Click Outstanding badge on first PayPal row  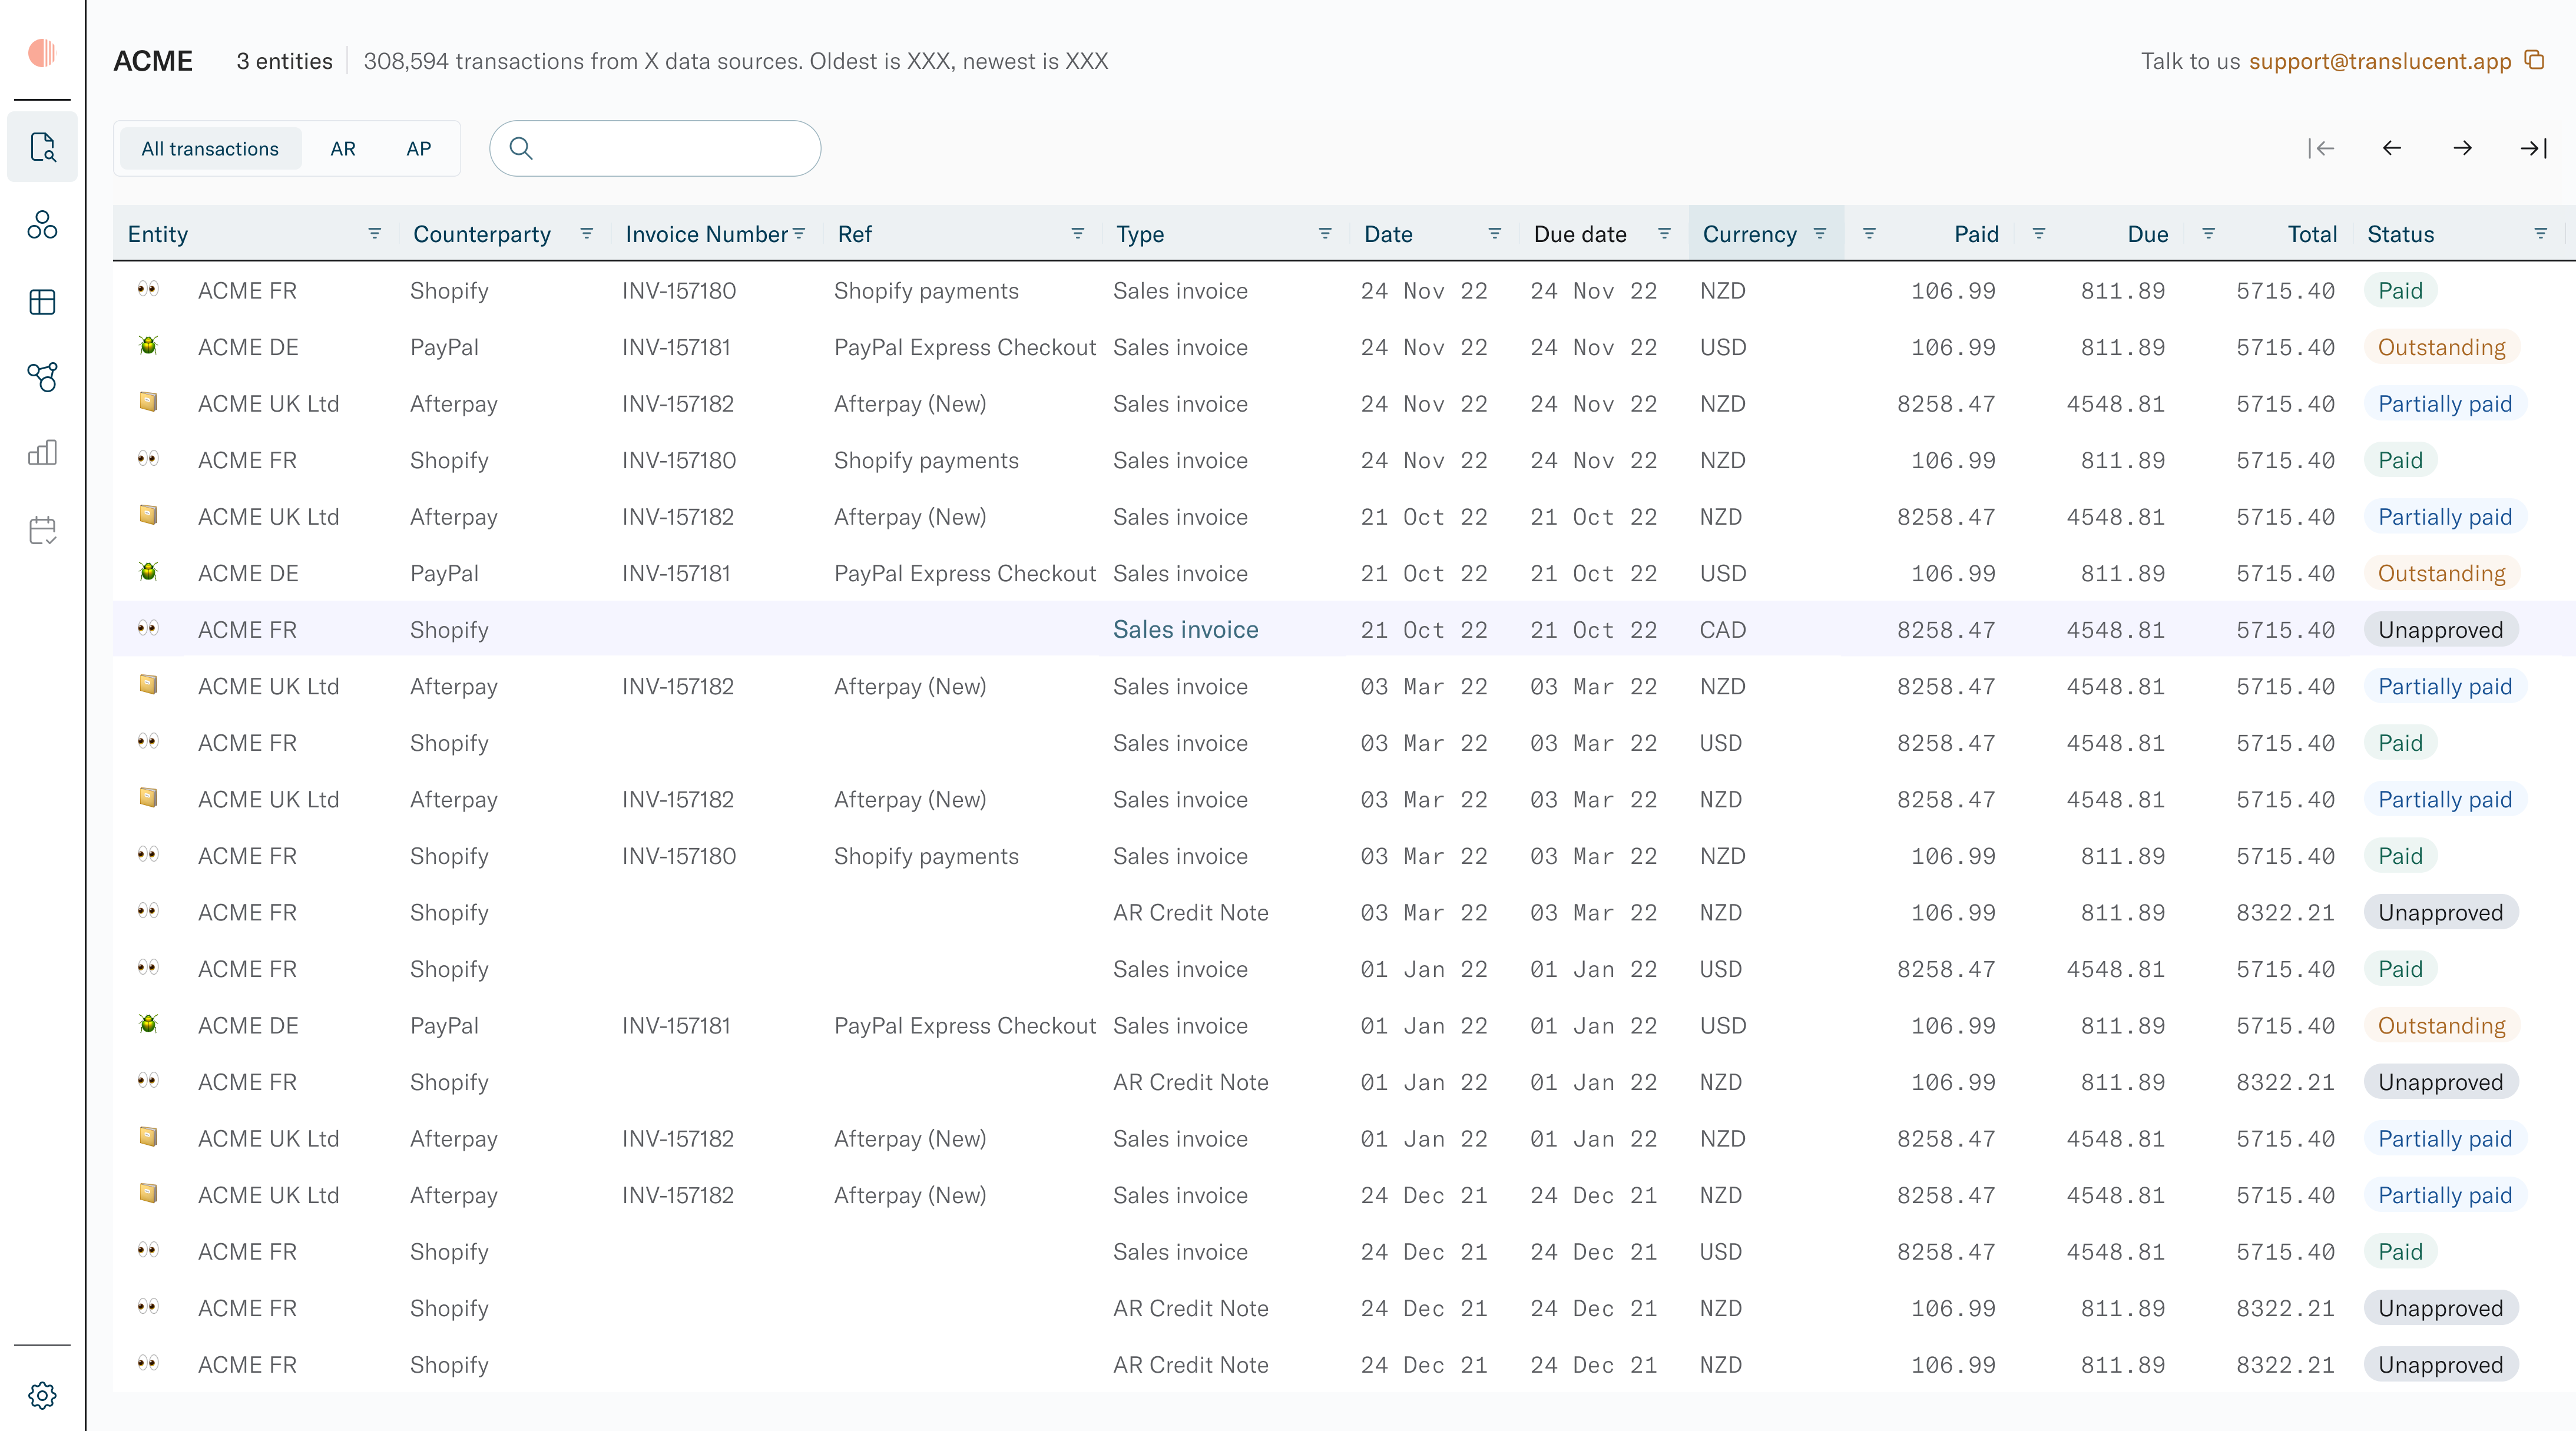click(2441, 347)
